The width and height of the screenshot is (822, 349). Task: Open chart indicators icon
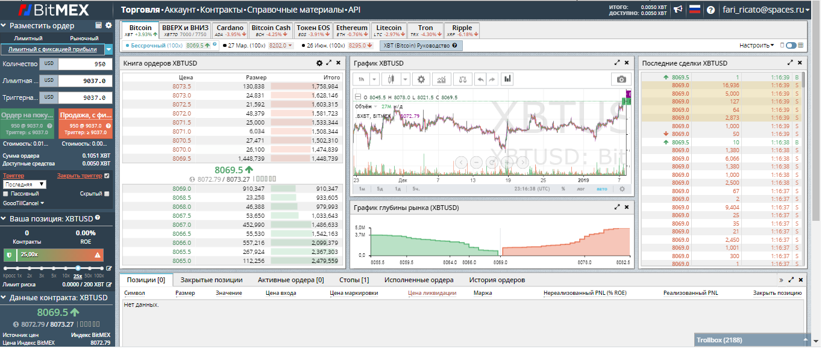pyautogui.click(x=441, y=79)
